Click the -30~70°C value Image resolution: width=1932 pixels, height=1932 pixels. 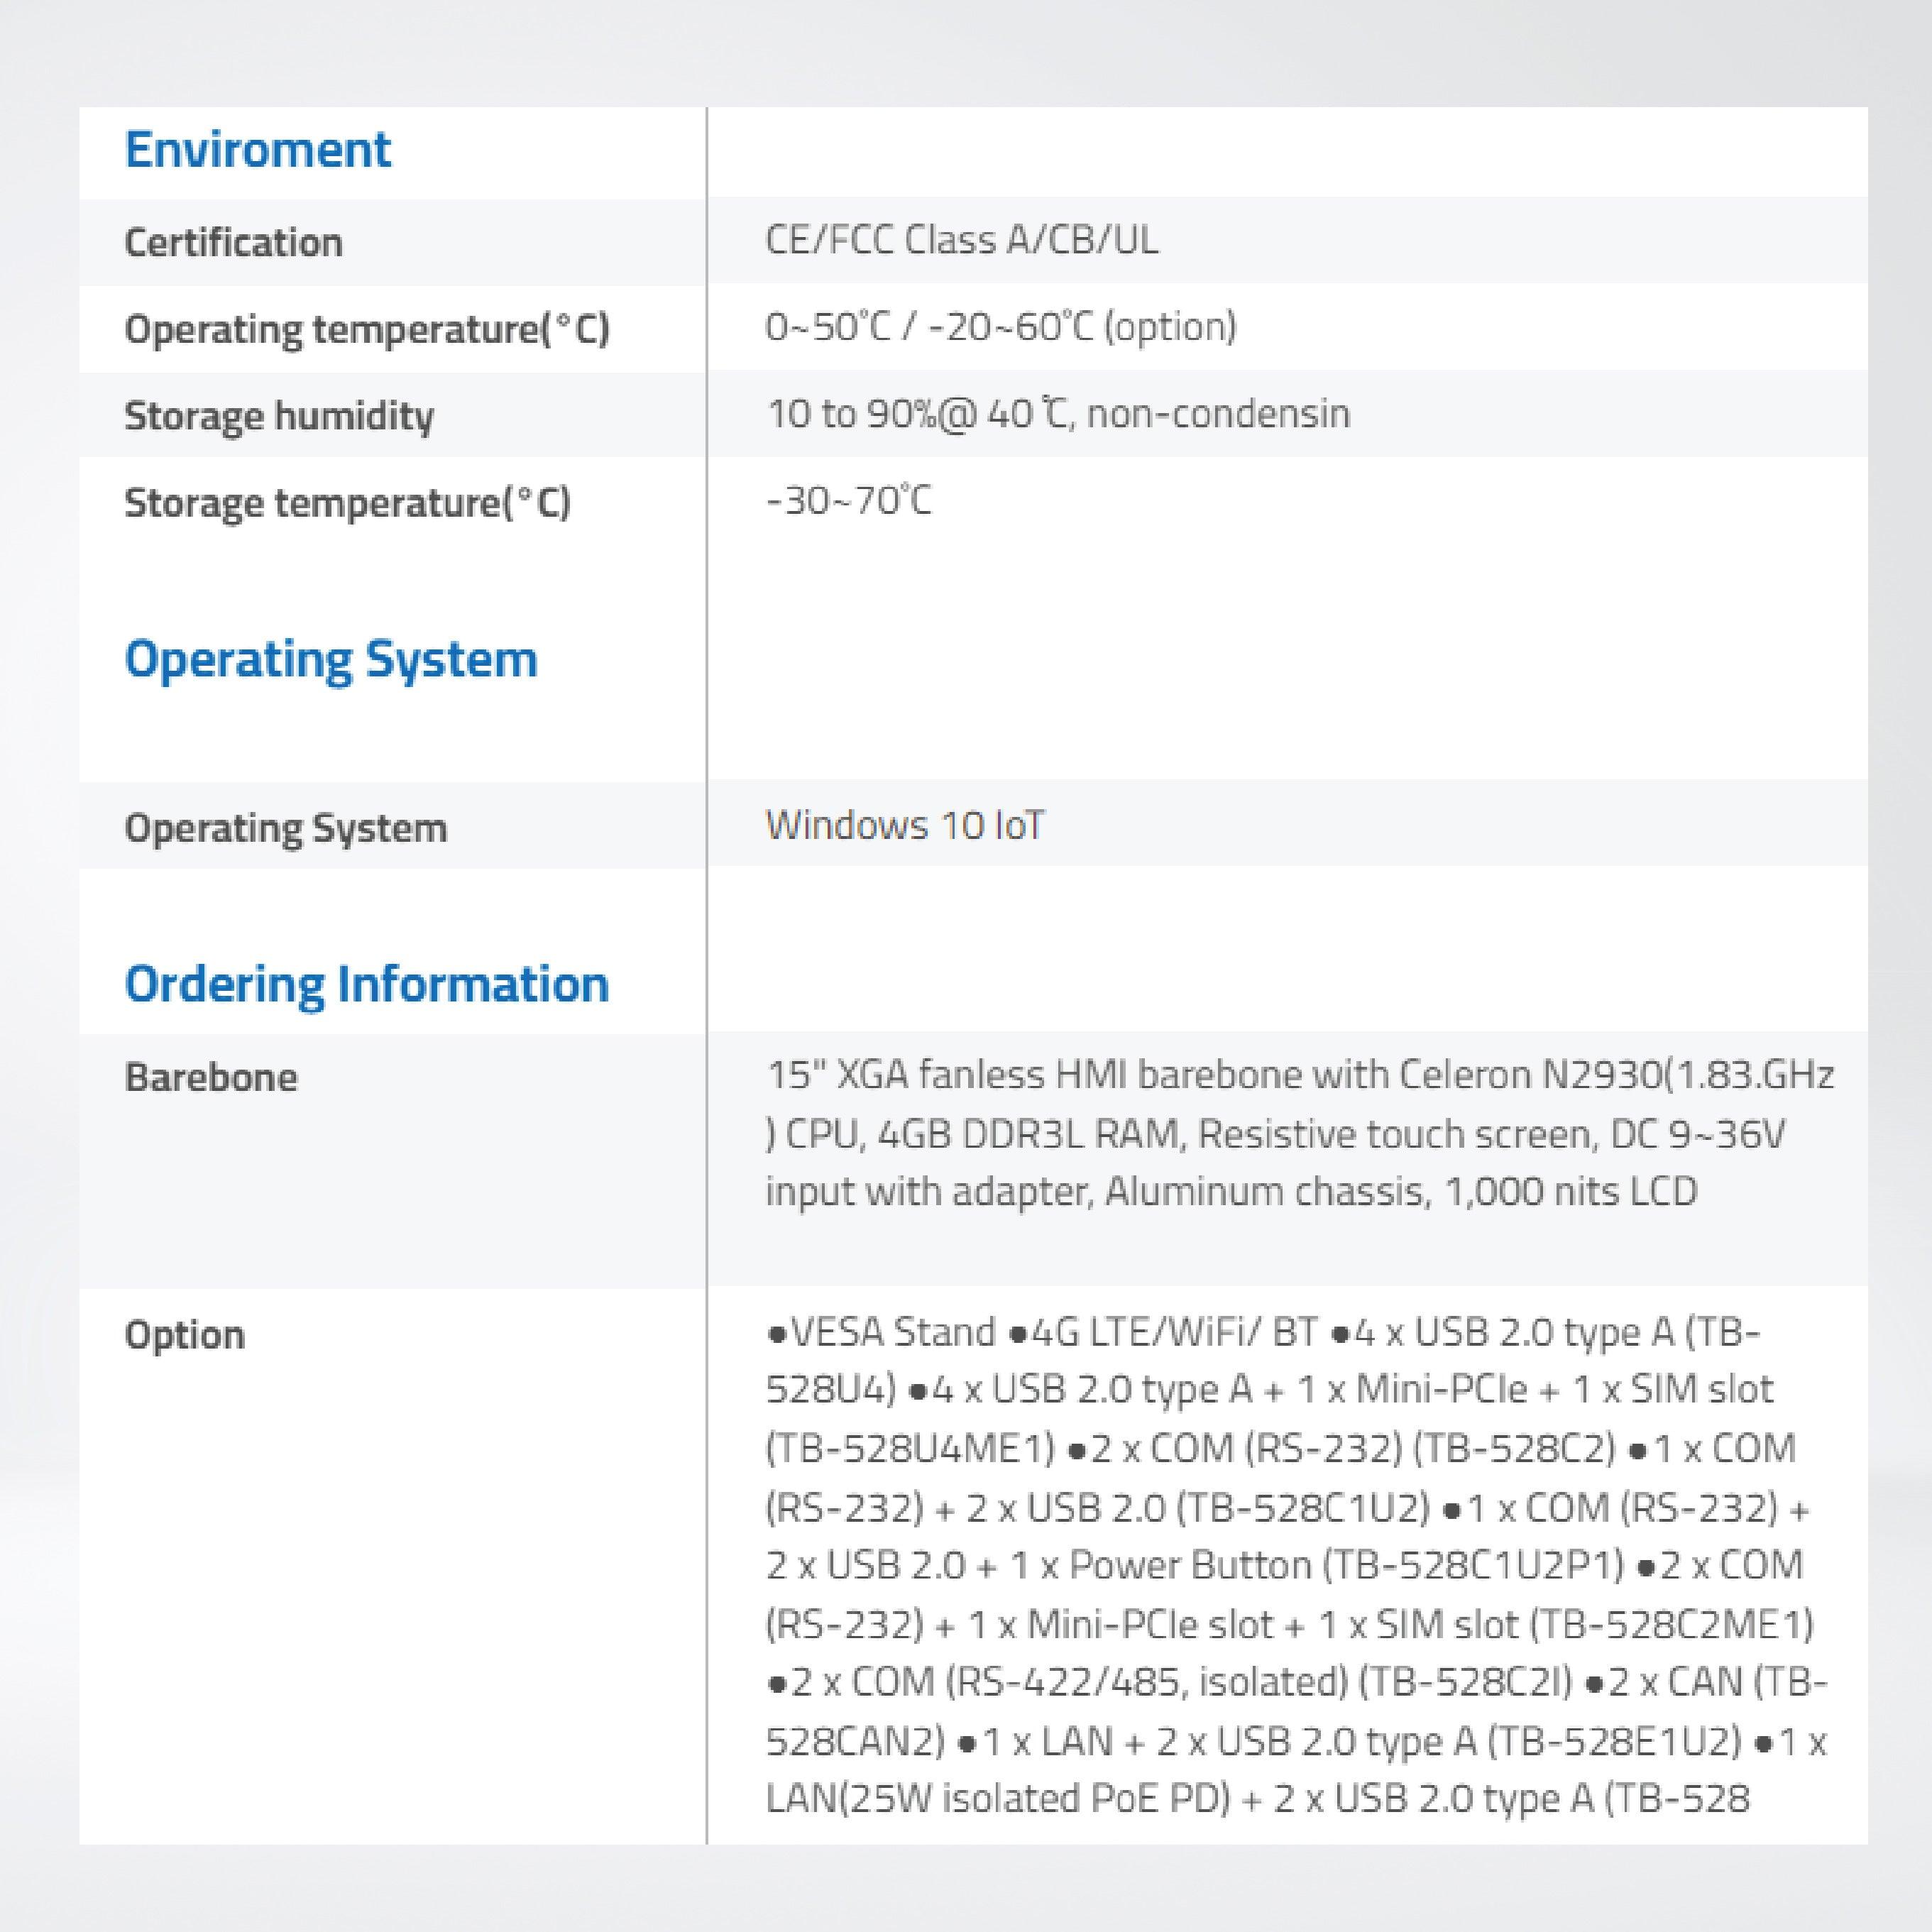pos(849,500)
